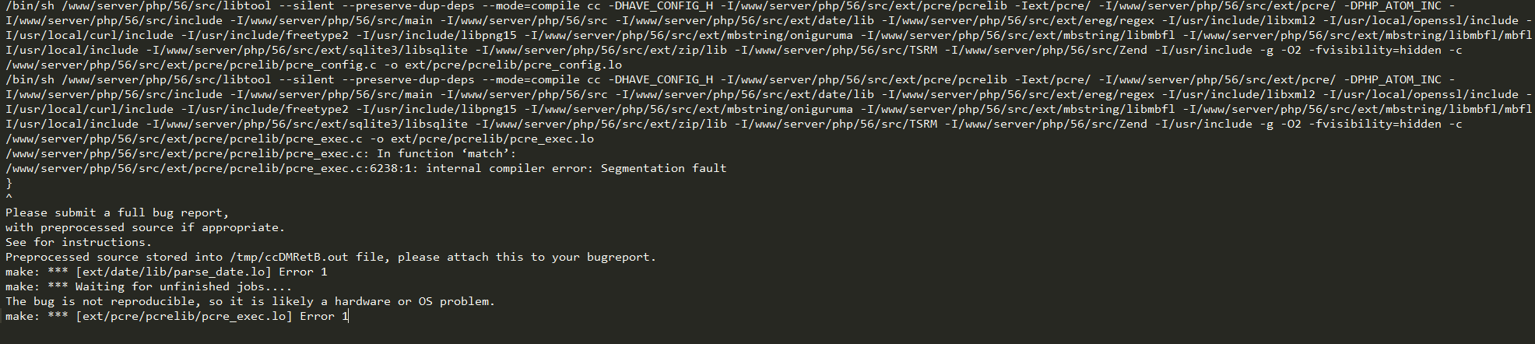Image resolution: width=1535 pixels, height=344 pixels.
Task: Click '-o ext/pcre/pcrelib/pcre_exec.lo' output path
Action: point(482,139)
